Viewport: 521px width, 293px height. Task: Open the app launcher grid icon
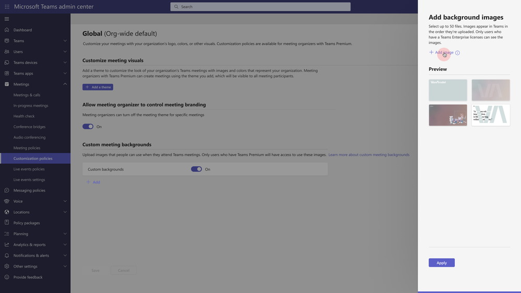7,7
